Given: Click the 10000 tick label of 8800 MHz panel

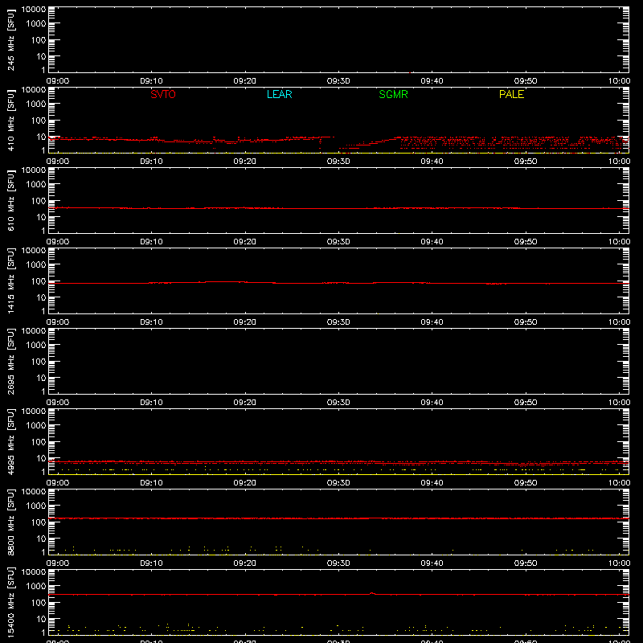Looking at the screenshot, I should click(x=34, y=492).
